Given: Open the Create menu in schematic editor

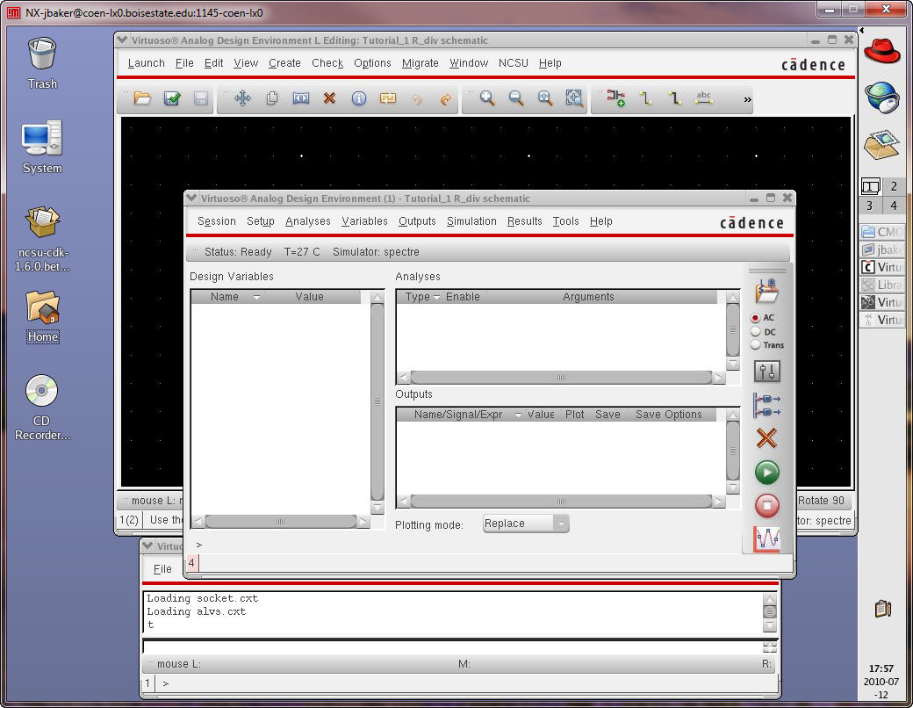Looking at the screenshot, I should pyautogui.click(x=284, y=63).
